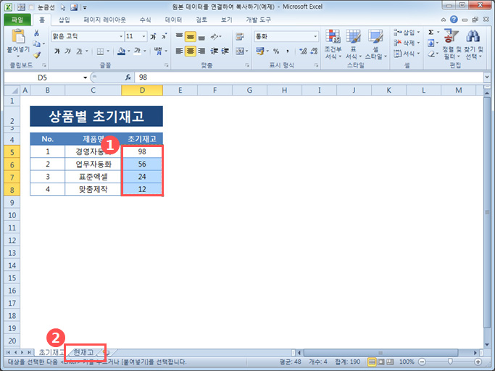Toggle top vertical alignment
Screen dimensions: 495x371
pos(179,36)
